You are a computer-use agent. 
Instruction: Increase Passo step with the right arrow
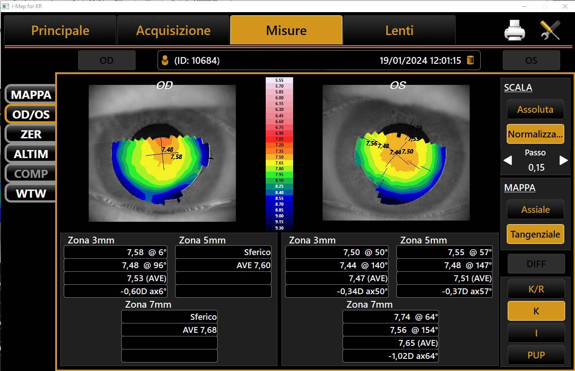(564, 160)
